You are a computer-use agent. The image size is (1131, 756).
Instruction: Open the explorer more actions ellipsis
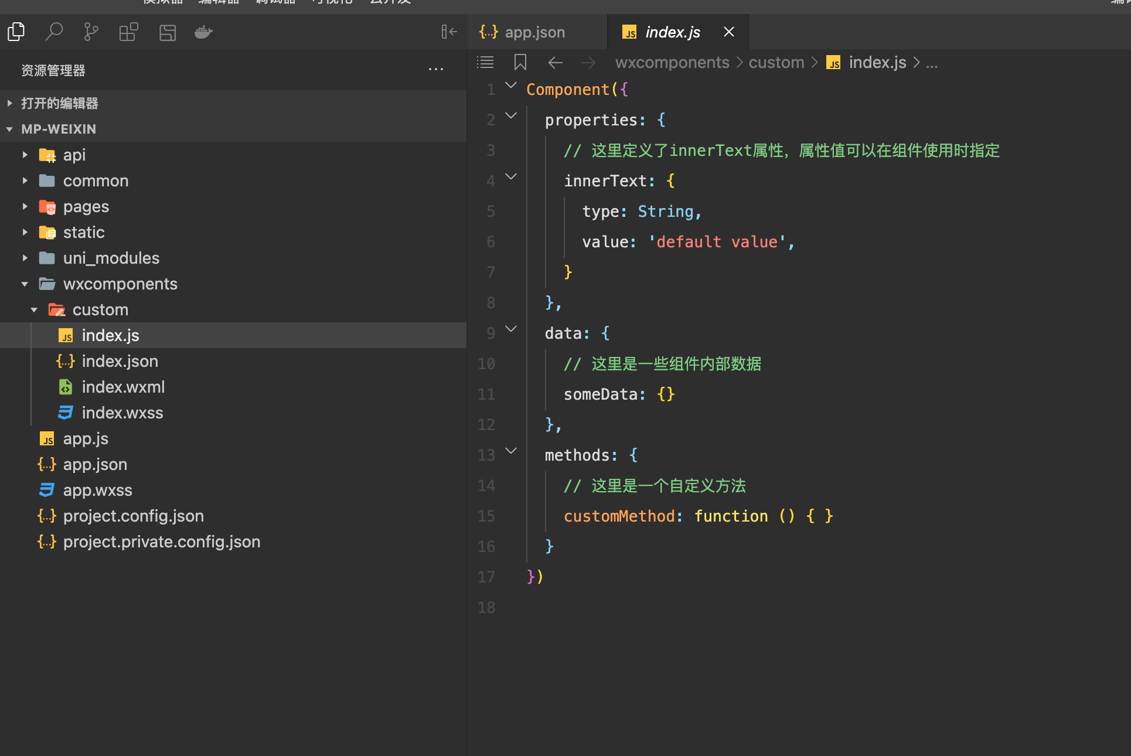point(435,70)
